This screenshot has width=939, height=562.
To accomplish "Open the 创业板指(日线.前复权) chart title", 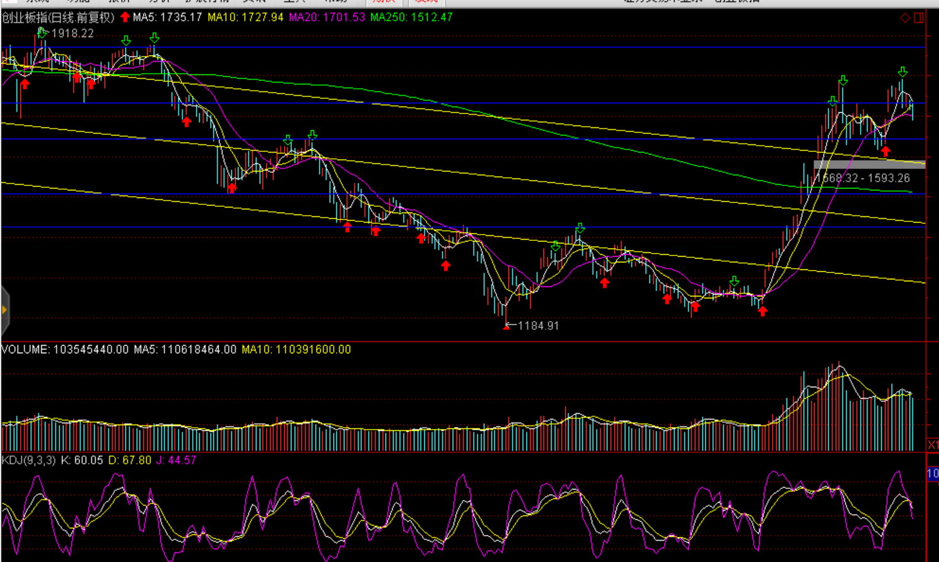I will pos(58,18).
